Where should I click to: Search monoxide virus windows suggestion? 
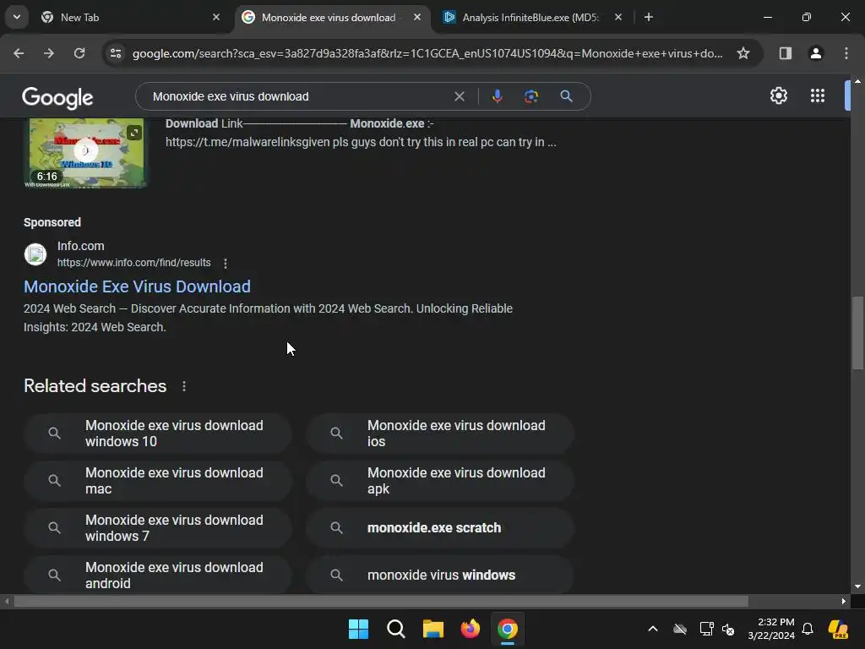(x=439, y=575)
